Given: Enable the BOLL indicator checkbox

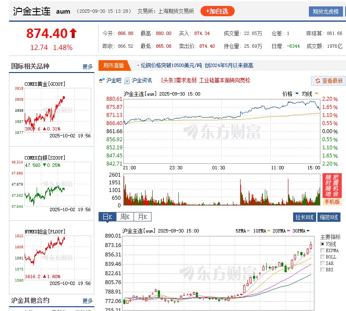Looking at the screenshot, I should 323,257.
